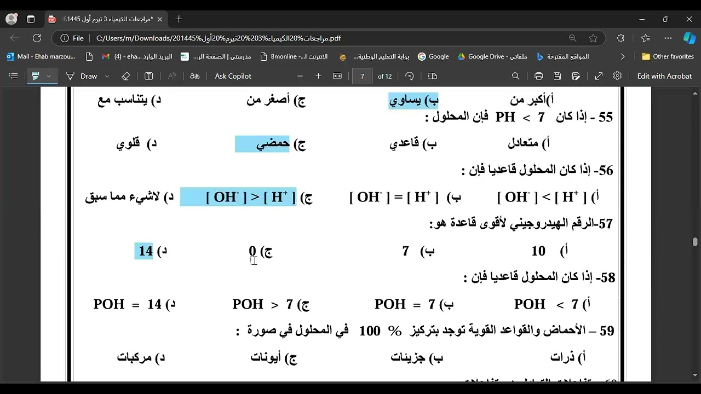Select the Draw tool
Image resolution: width=701 pixels, height=394 pixels.
(83, 76)
